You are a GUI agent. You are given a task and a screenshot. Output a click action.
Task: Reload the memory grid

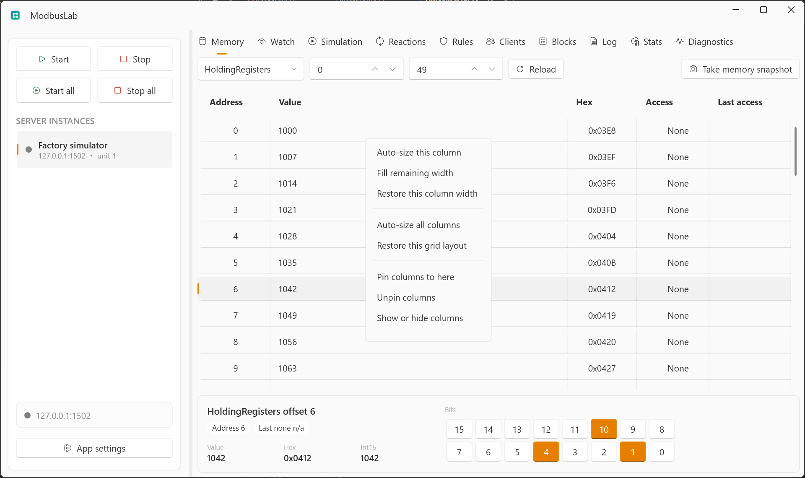point(536,69)
